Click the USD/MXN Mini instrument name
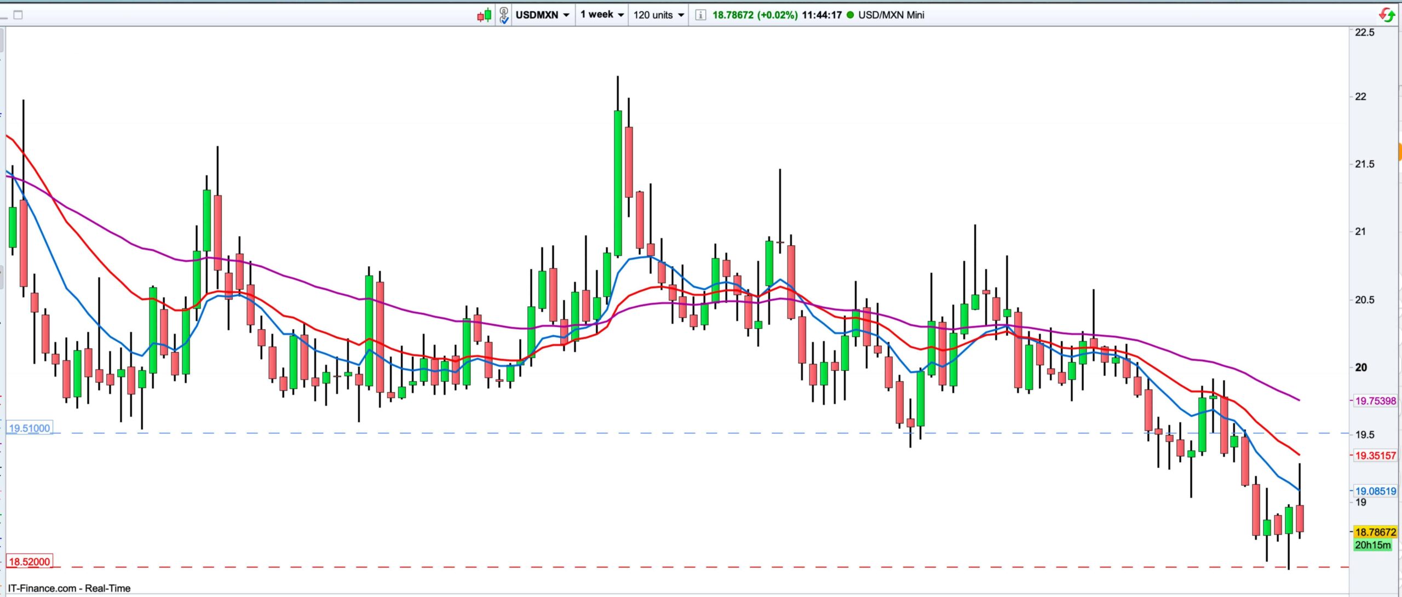 (891, 15)
